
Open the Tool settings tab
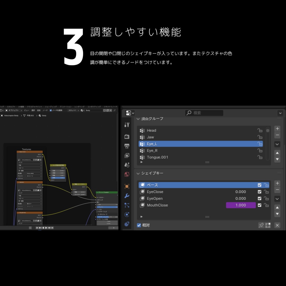(127, 125)
